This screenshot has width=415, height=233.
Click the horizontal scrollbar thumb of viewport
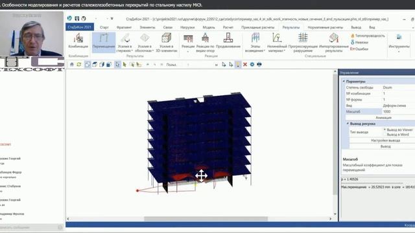206,219
